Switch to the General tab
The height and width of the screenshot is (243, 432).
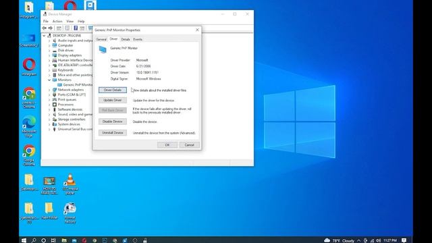(x=101, y=39)
